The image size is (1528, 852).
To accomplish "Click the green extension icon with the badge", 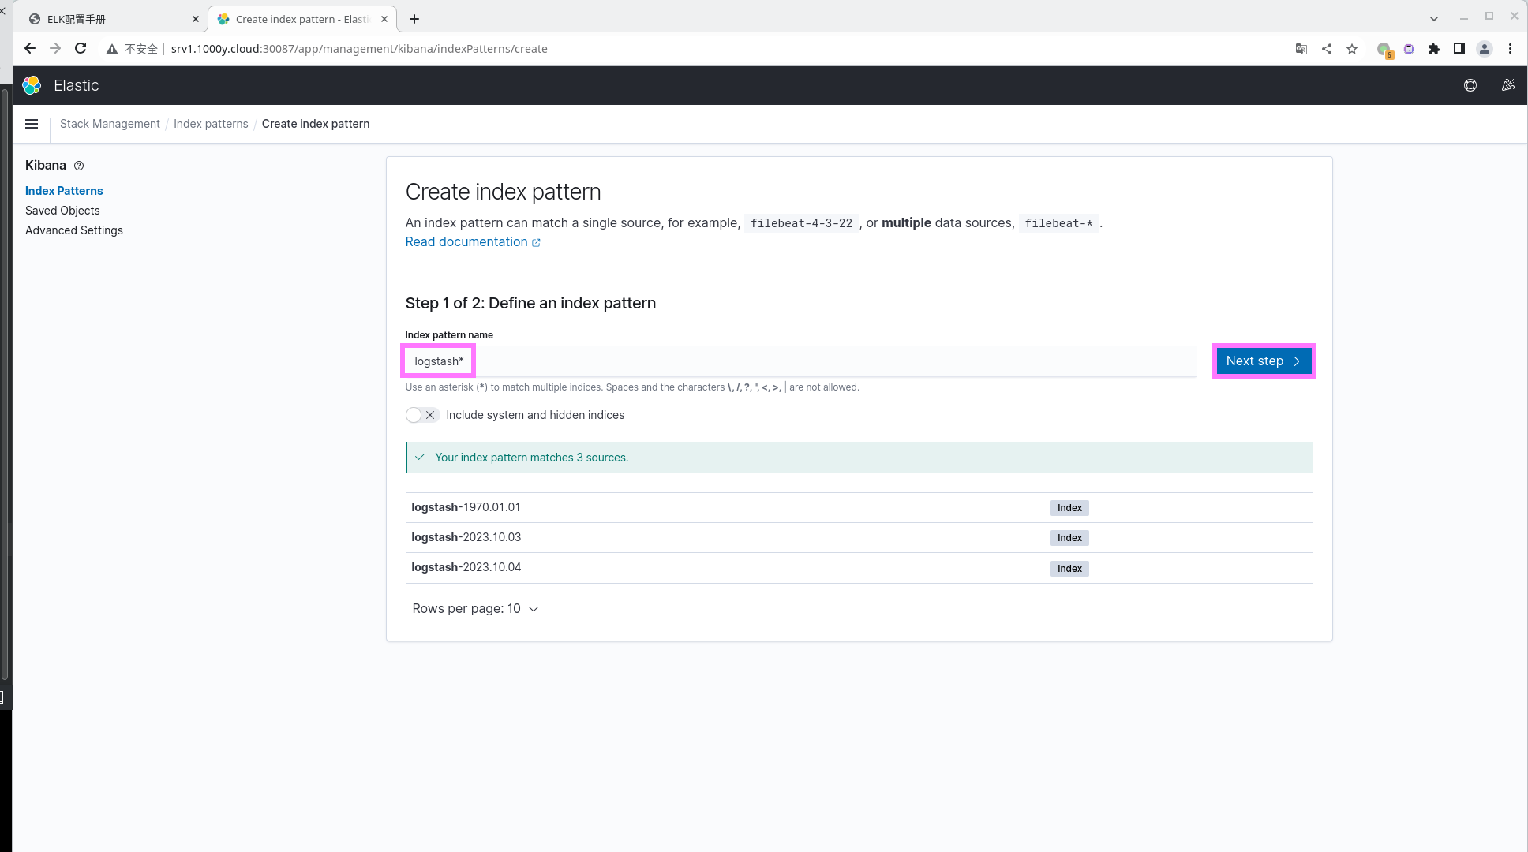I will click(x=1384, y=50).
